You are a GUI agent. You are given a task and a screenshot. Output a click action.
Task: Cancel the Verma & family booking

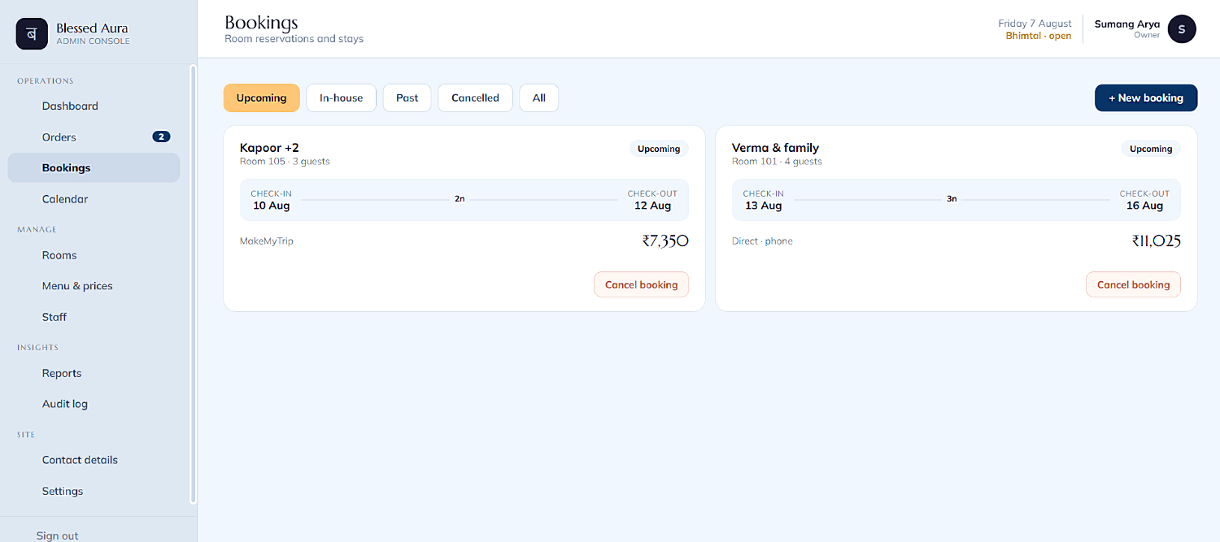coord(1133,284)
